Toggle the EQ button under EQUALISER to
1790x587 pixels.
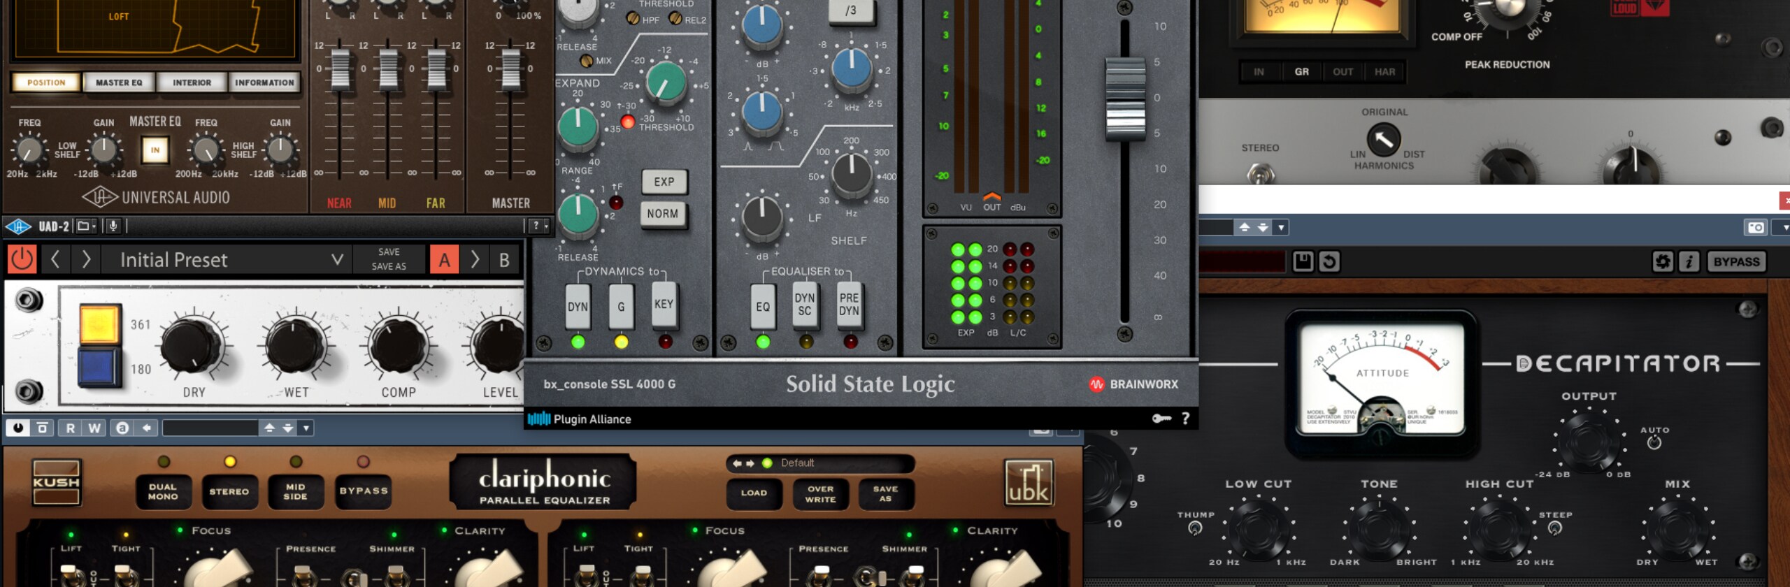coord(763,306)
